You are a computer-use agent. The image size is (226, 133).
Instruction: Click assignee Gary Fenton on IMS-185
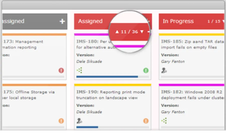point(173,61)
